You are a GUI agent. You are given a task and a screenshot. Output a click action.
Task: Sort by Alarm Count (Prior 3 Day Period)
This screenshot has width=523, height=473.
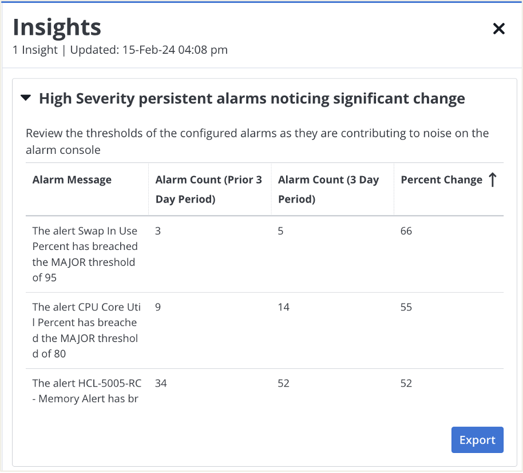point(208,189)
